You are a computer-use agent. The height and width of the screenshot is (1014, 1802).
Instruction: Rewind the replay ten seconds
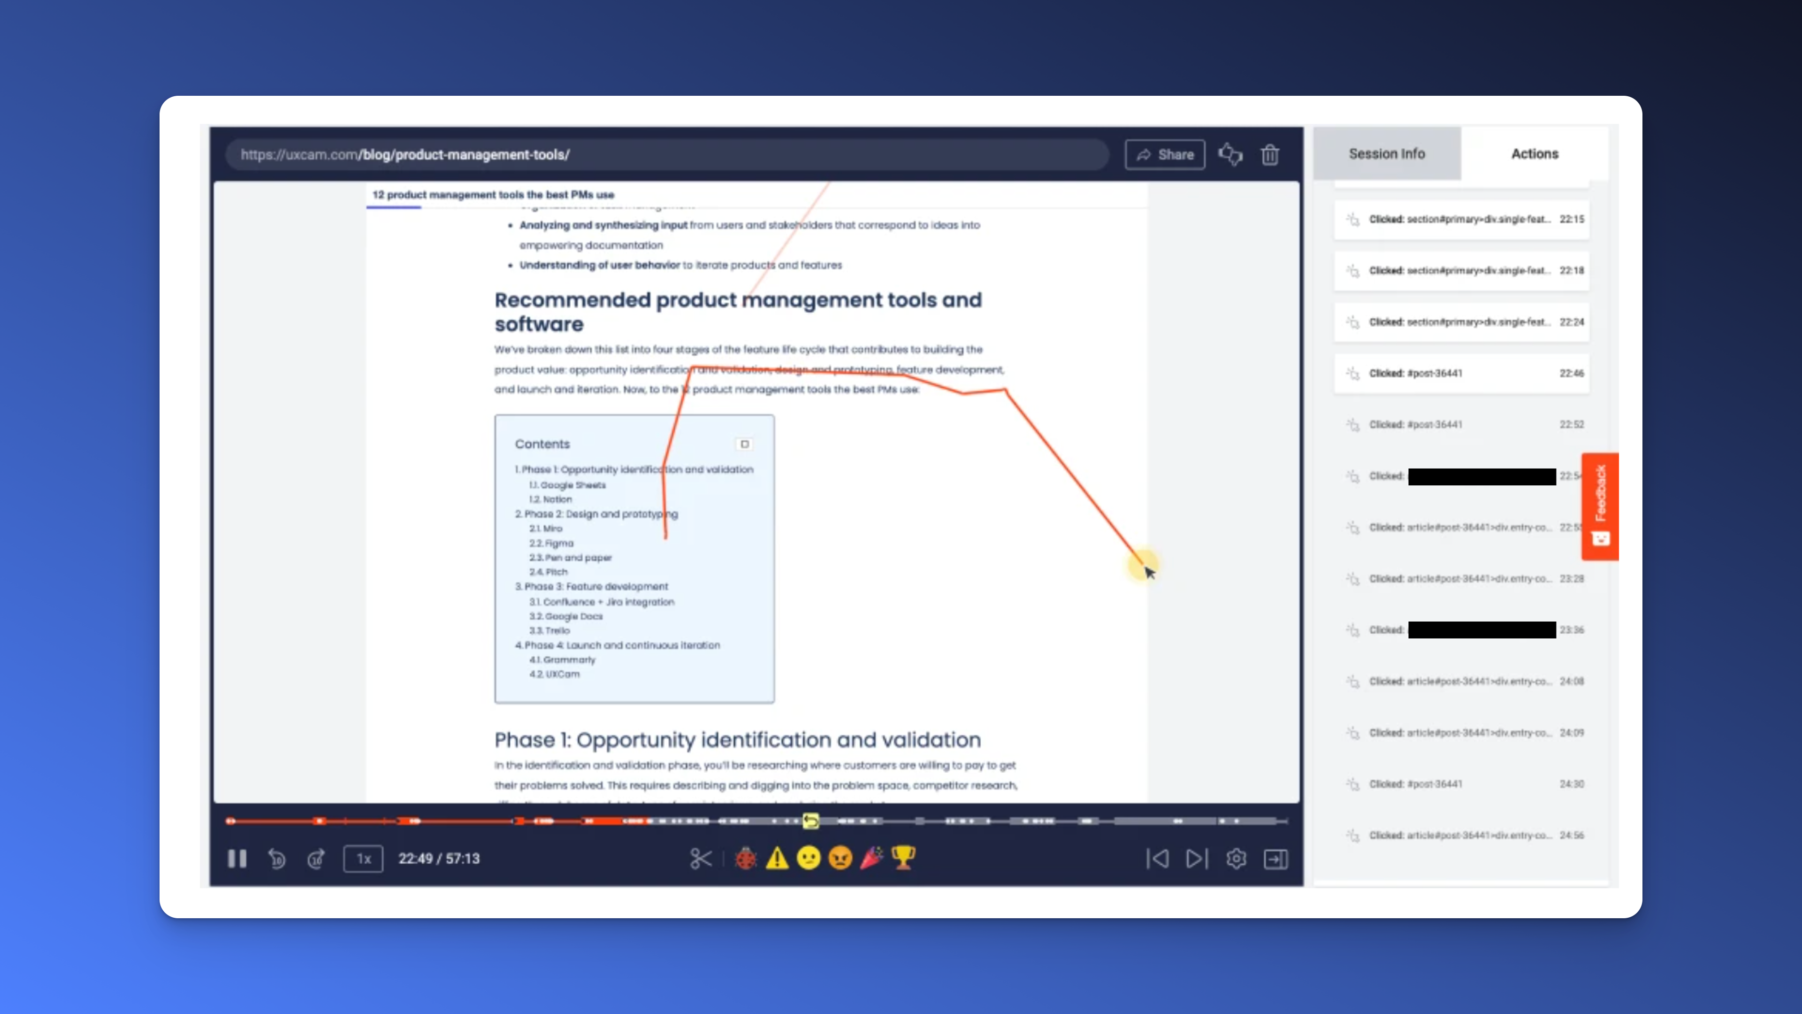point(277,859)
